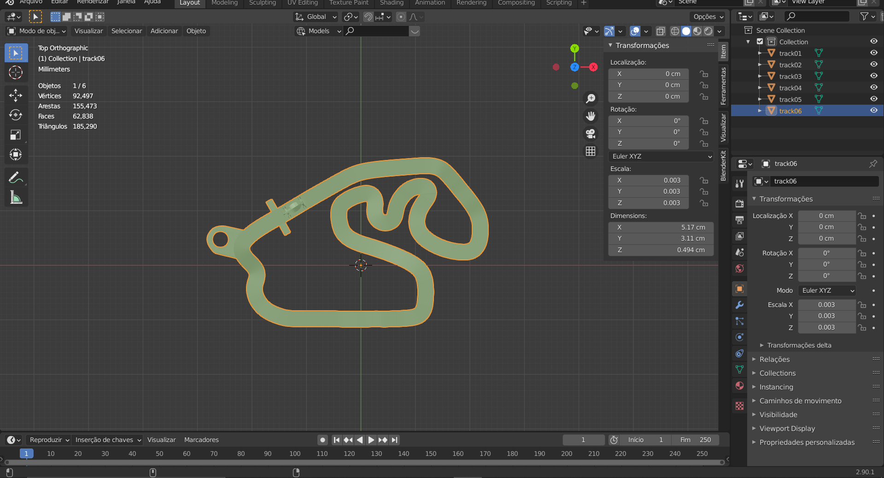Screen dimensions: 884x478
Task: Untick the Collection checkbox in outliner
Action: 760,41
